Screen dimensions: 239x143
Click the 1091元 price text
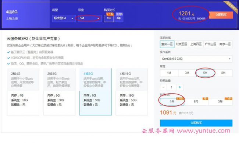(x=168, y=113)
